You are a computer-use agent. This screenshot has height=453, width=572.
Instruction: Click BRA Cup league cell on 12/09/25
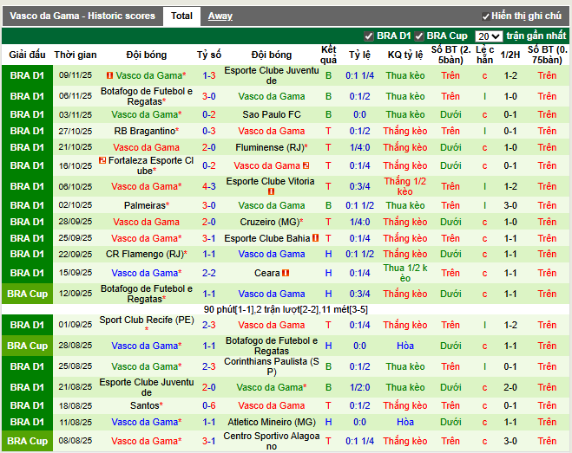[28, 294]
